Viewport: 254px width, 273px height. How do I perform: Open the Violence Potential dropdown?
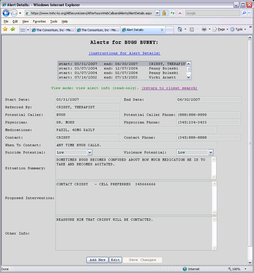point(195,152)
